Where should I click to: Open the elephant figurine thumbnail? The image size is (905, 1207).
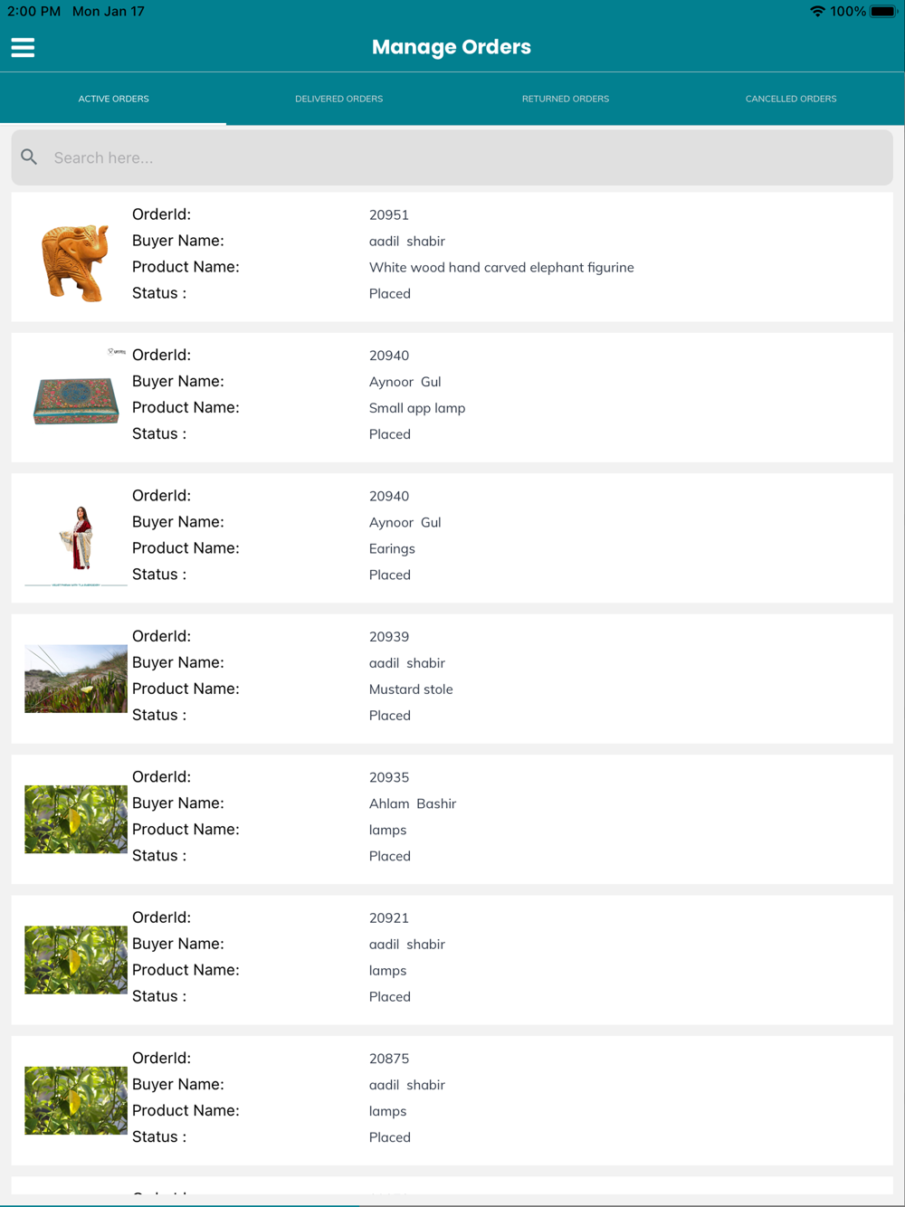tap(75, 262)
